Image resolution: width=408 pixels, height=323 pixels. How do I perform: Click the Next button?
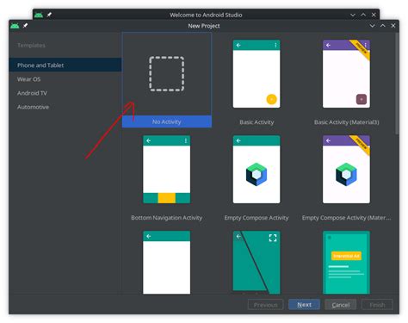click(x=304, y=305)
